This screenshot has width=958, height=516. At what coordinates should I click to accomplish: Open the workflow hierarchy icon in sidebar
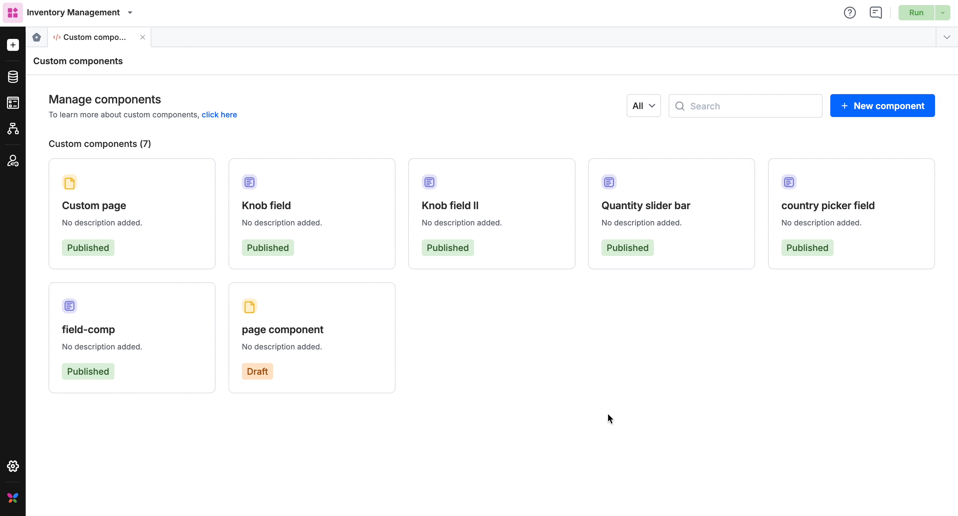[x=13, y=129]
